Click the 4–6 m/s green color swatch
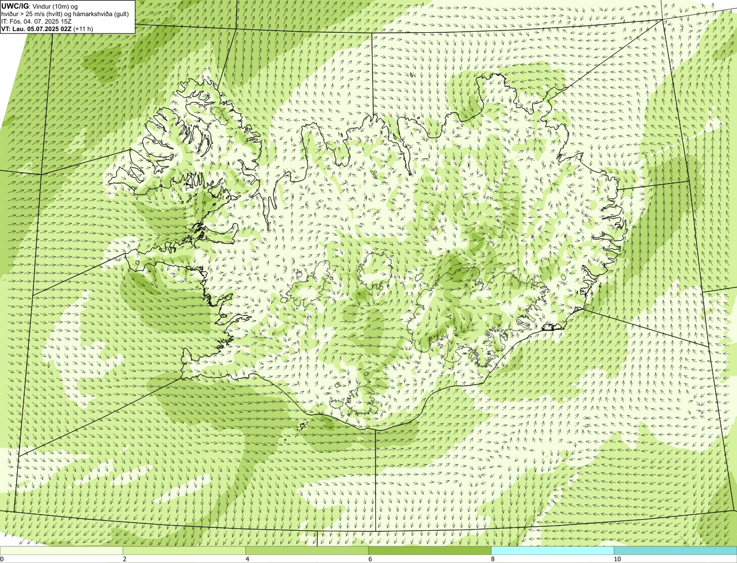The width and height of the screenshot is (737, 563). coord(307,551)
